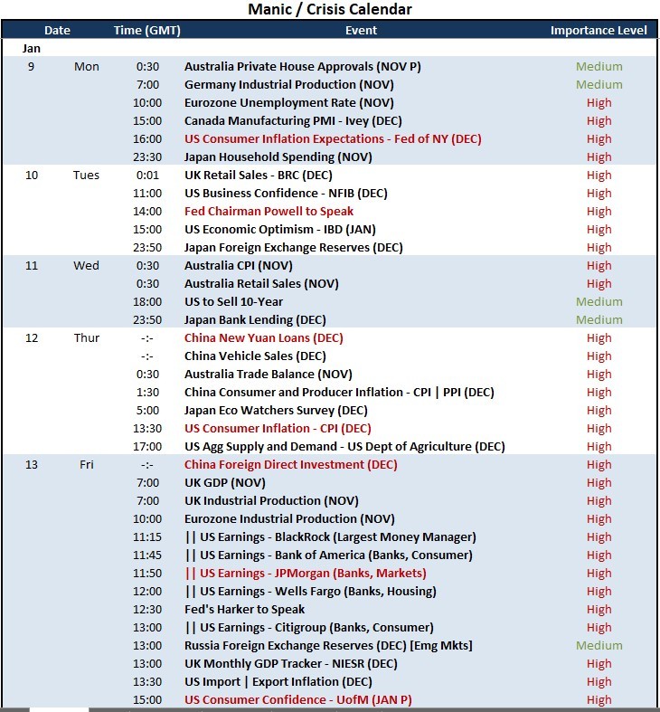
Task: Select Australia Retail Sales (NOV) event
Action: point(261,284)
